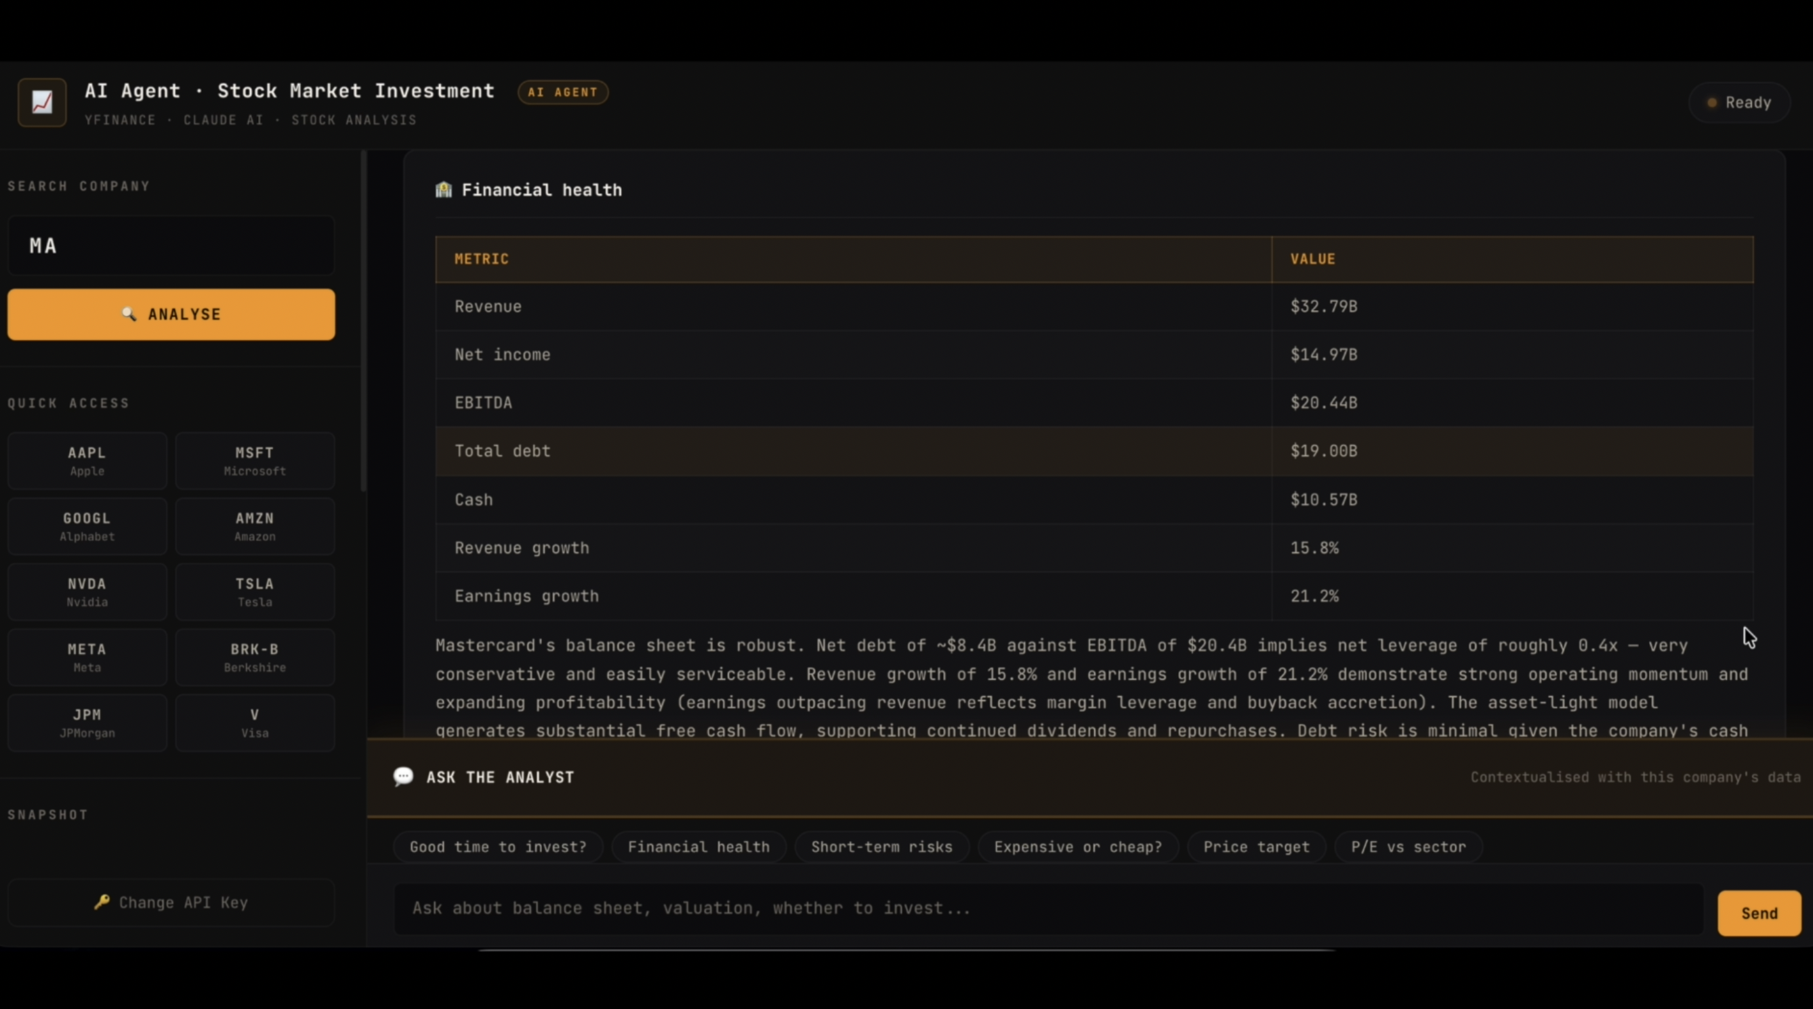Select NVDA Nvidia quick access tile
The height and width of the screenshot is (1009, 1813).
point(87,592)
